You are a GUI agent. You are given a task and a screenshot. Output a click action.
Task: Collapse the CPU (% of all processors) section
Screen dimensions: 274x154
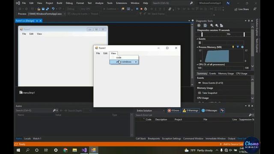197,65
